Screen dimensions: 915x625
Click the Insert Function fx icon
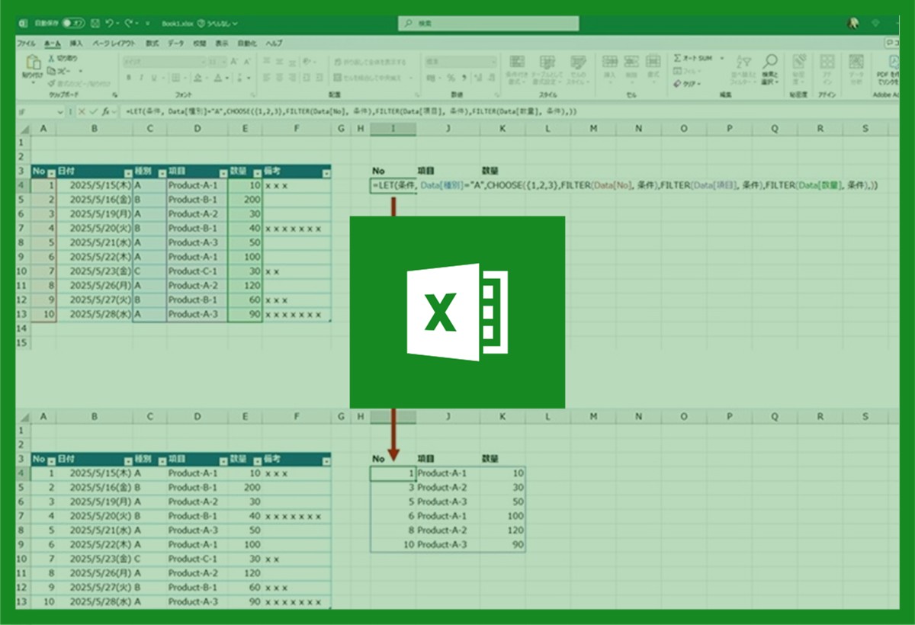click(105, 111)
